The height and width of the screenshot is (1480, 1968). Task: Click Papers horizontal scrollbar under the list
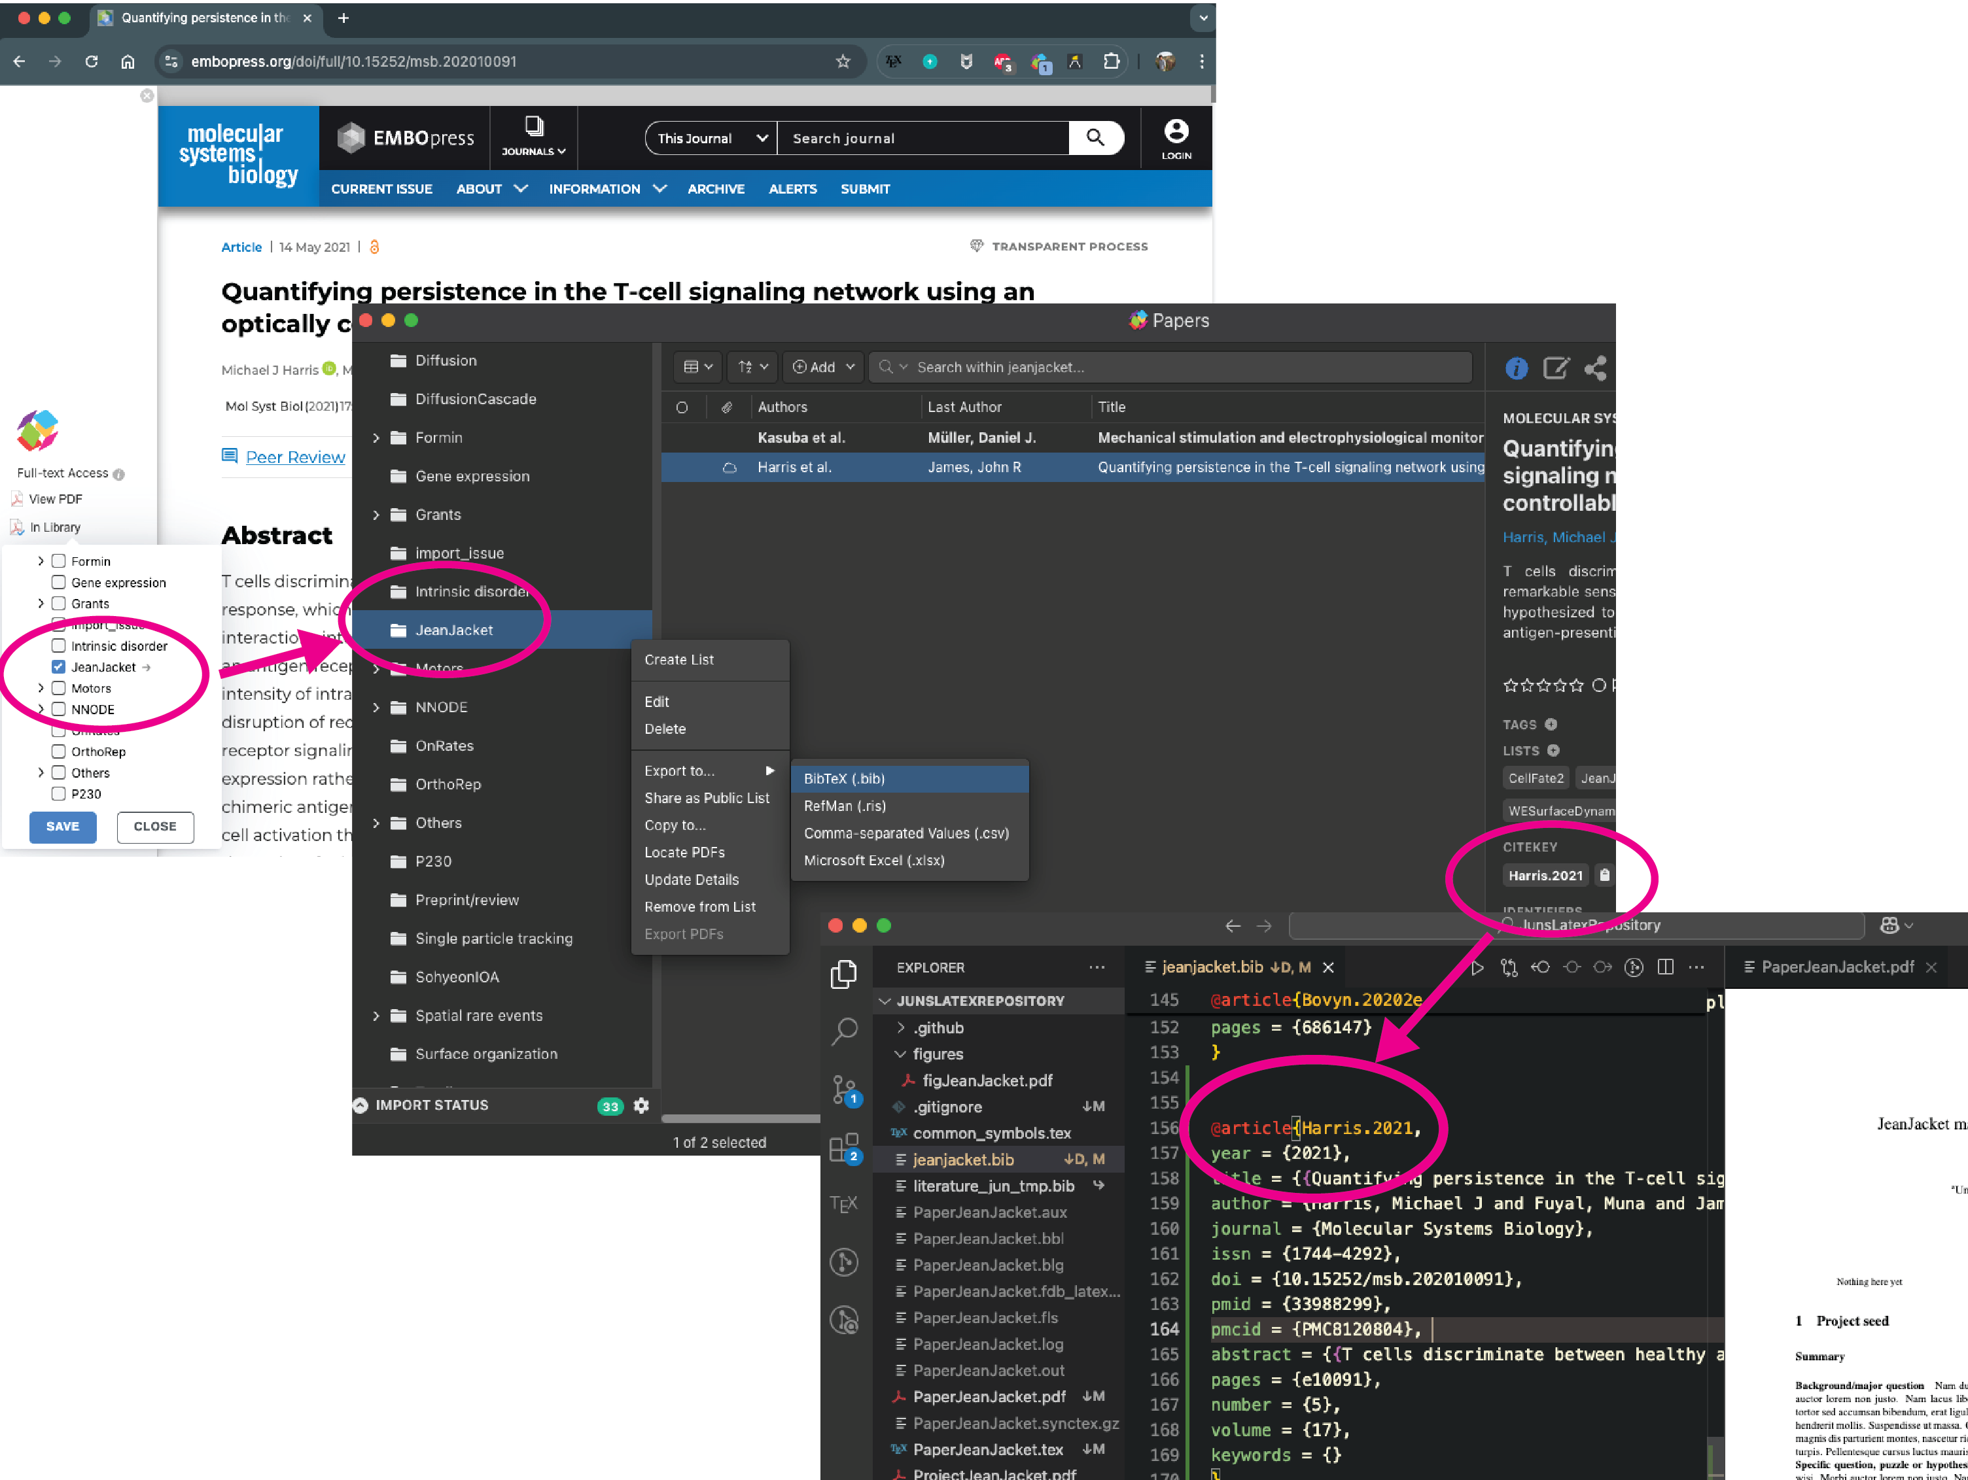coord(740,1119)
